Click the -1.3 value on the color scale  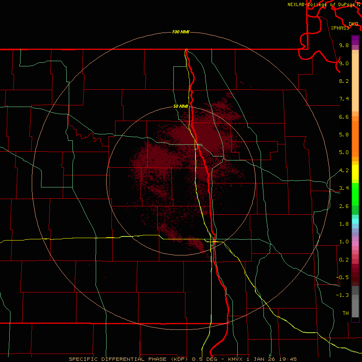[342, 295]
